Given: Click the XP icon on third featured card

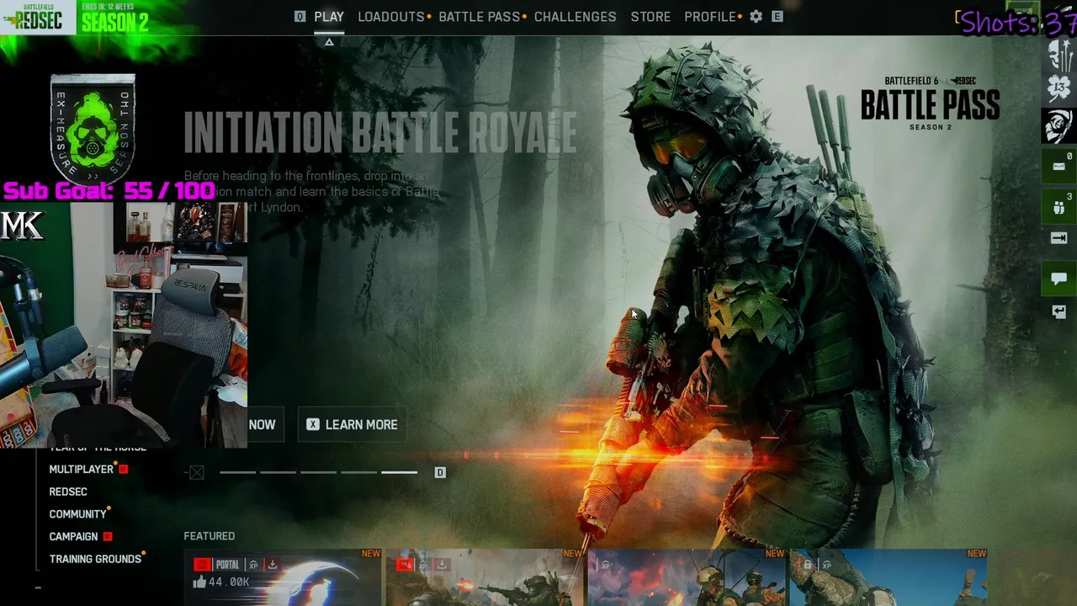Looking at the screenshot, I should pos(605,565).
